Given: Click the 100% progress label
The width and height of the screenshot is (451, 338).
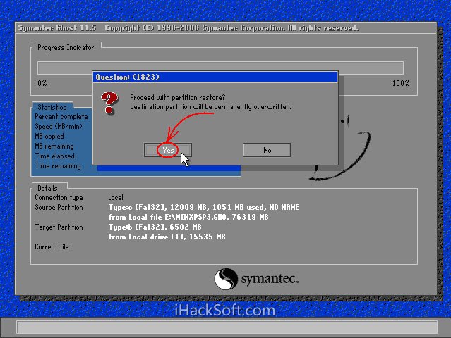Looking at the screenshot, I should point(400,84).
